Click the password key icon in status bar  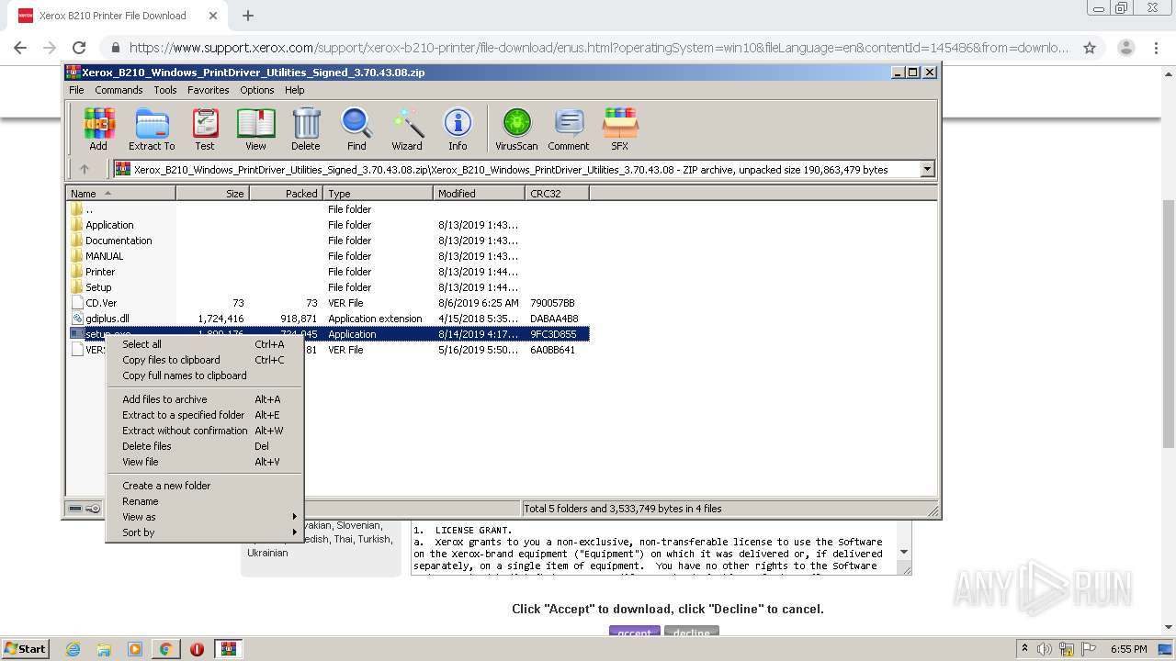pos(93,509)
